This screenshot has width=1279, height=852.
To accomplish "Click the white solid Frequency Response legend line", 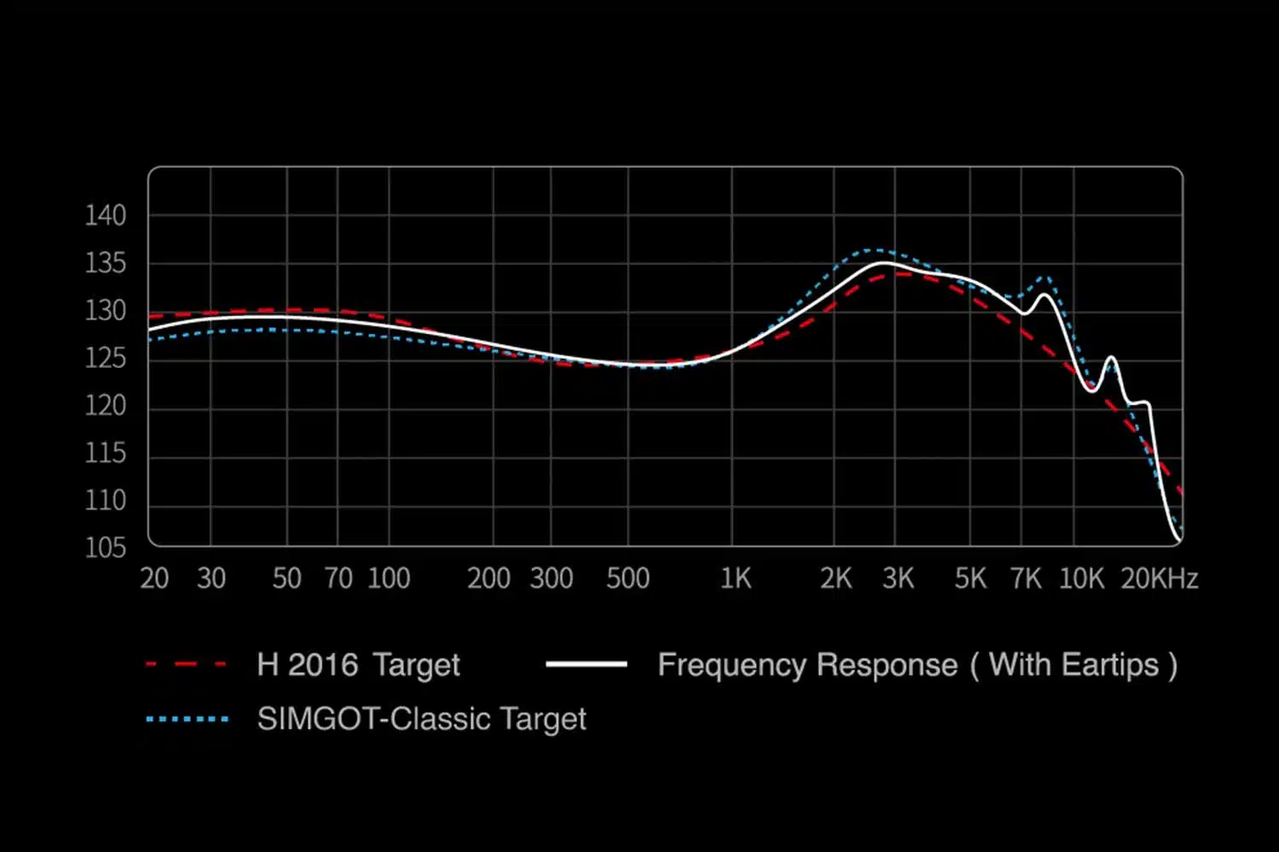I will 587,665.
